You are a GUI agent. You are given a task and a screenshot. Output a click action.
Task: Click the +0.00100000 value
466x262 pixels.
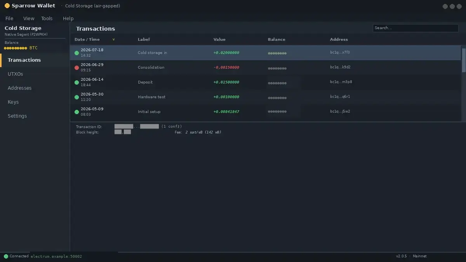226,97
